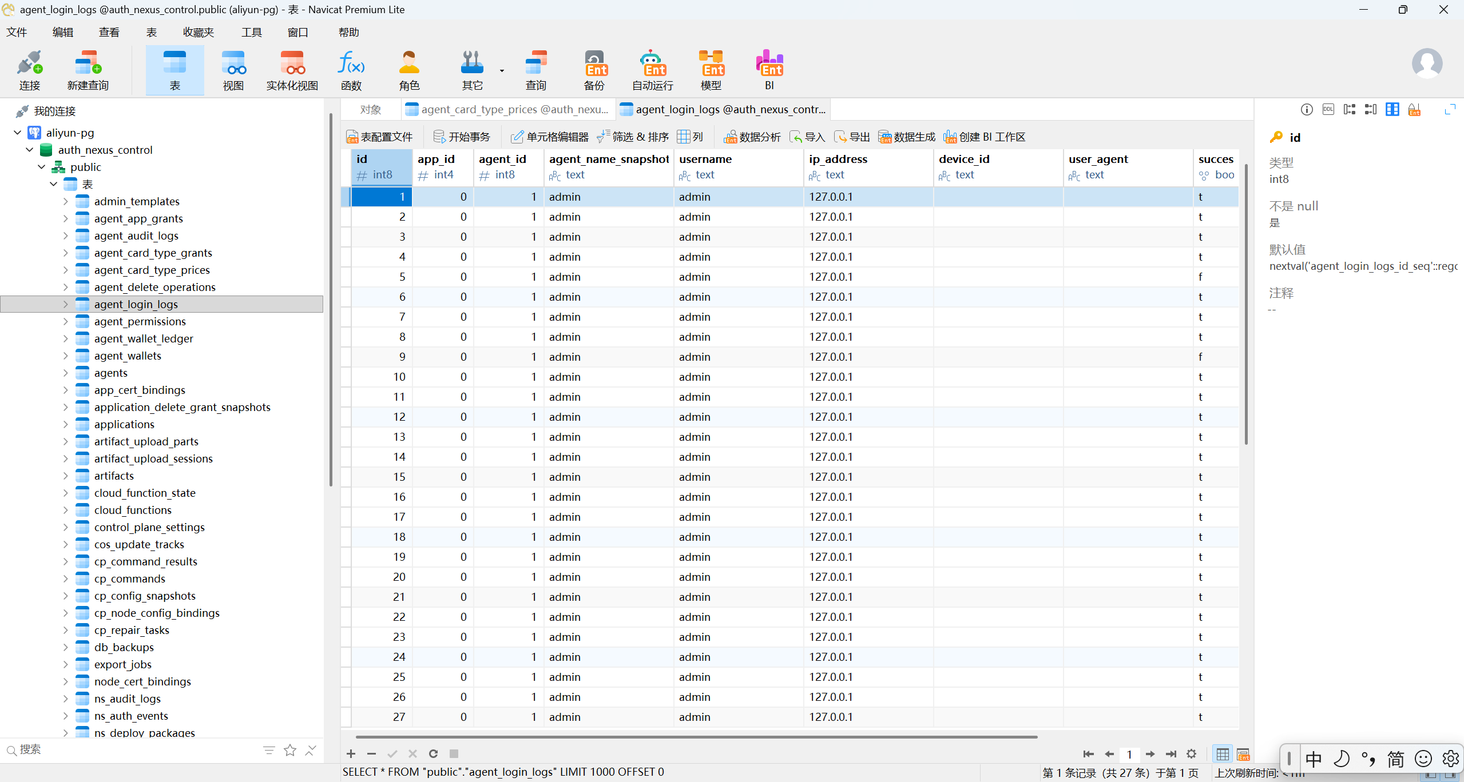Switch to the 对象 objects tab
The image size is (1464, 782).
pos(371,109)
